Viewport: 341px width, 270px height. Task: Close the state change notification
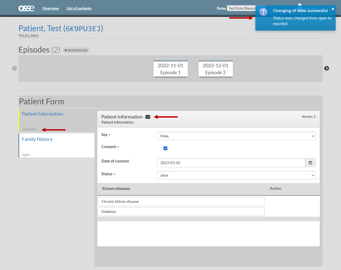click(x=333, y=9)
